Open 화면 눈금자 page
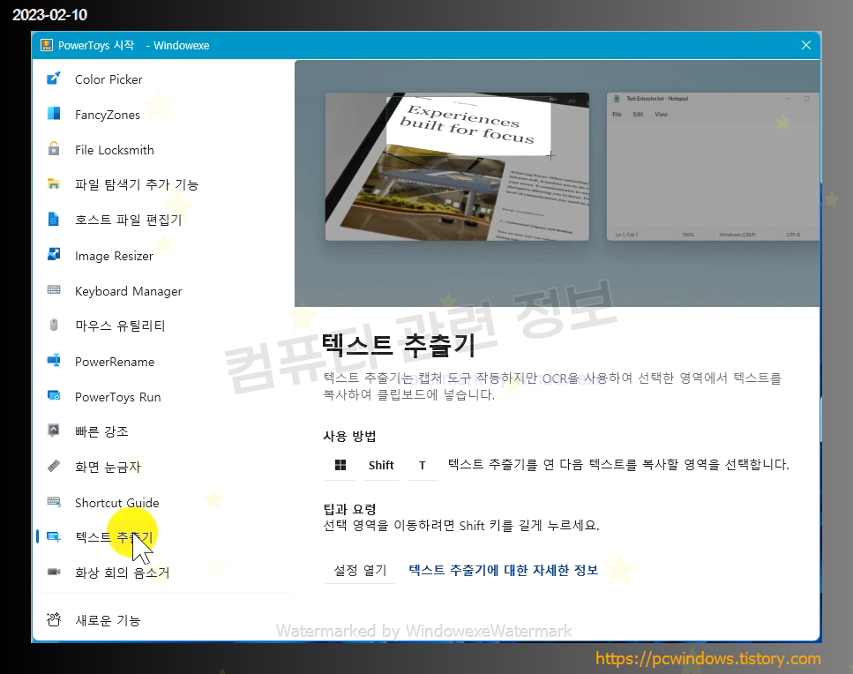The height and width of the screenshot is (674, 853). [x=108, y=467]
